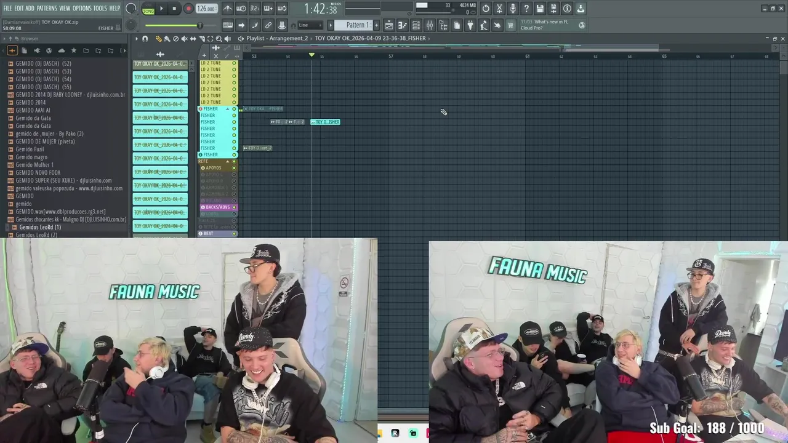Select the mute tool in playlist toolbar
Image resolution: width=788 pixels, height=443 pixels.
(184, 38)
